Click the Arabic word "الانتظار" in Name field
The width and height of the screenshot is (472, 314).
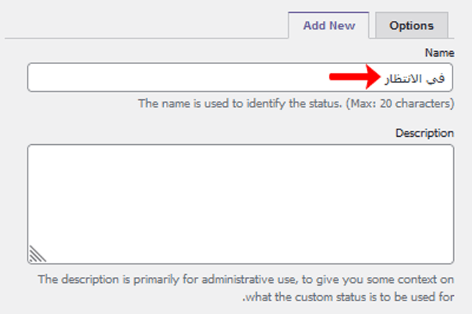[x=403, y=80]
